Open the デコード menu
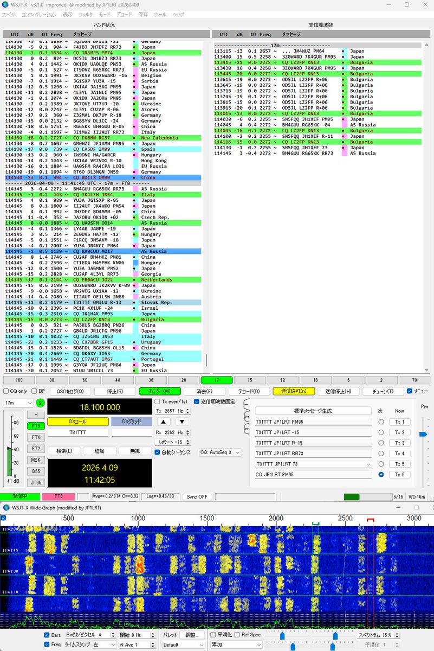Screen dimensions: 434x651 click(124, 15)
